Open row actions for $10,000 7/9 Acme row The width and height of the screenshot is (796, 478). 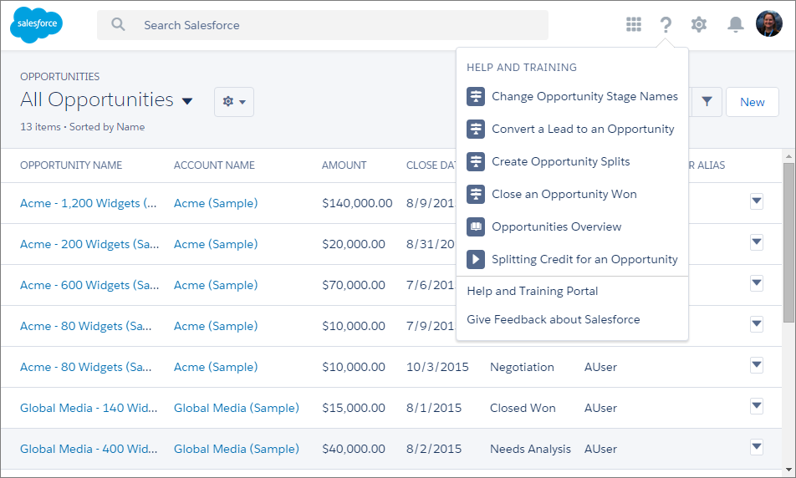click(x=757, y=324)
